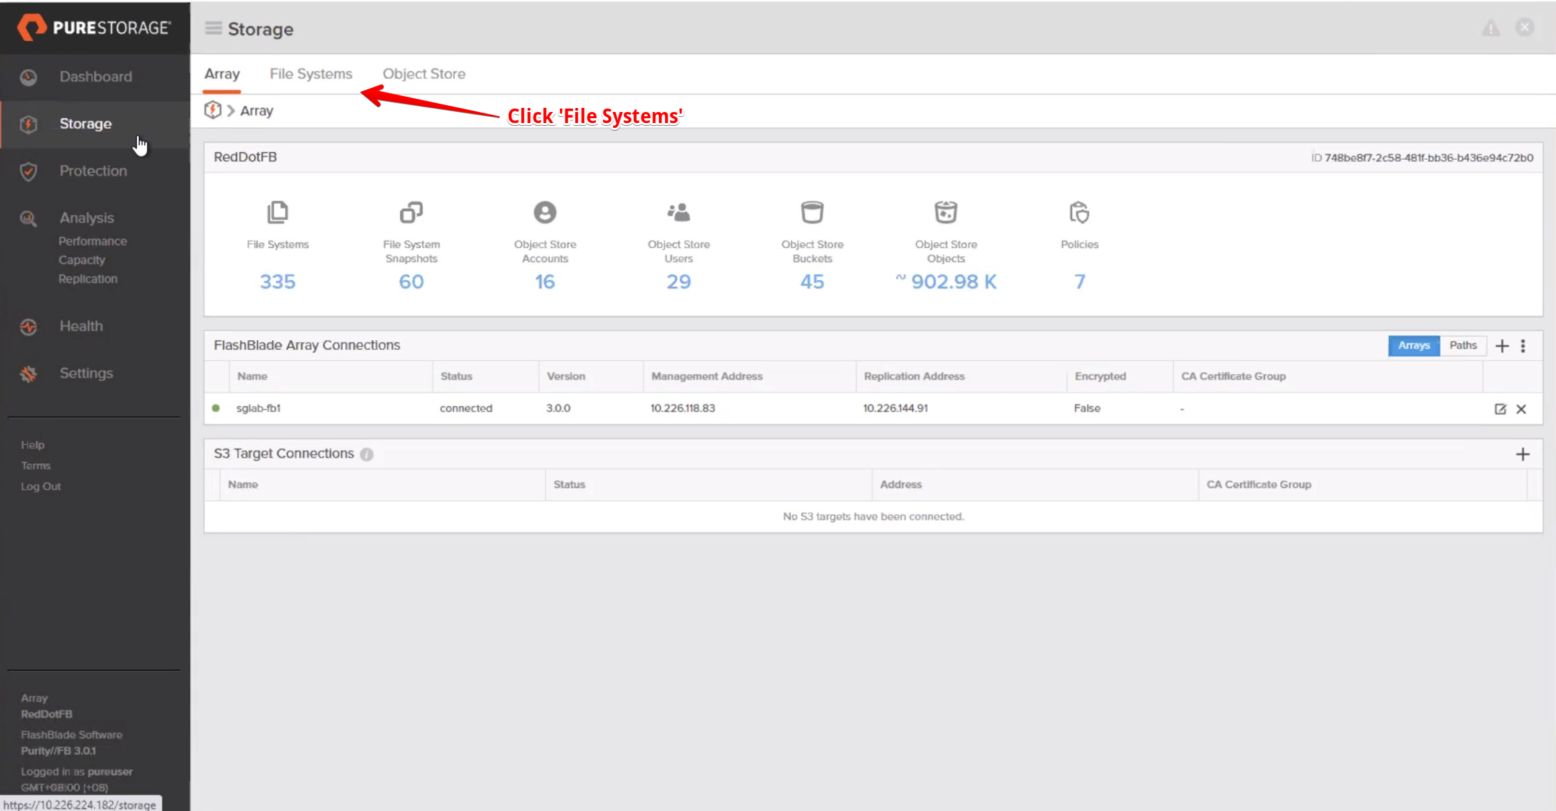1556x811 pixels.
Task: Switch to the Paths view toggle
Action: 1463,345
